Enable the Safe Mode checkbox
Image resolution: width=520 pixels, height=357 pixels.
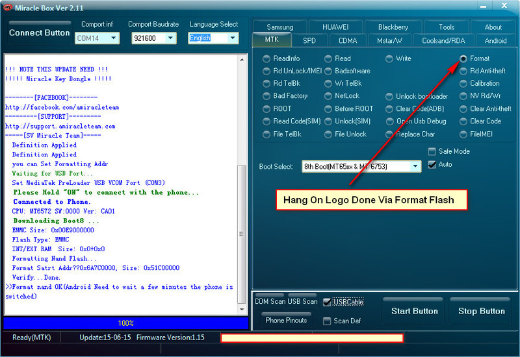(x=432, y=152)
